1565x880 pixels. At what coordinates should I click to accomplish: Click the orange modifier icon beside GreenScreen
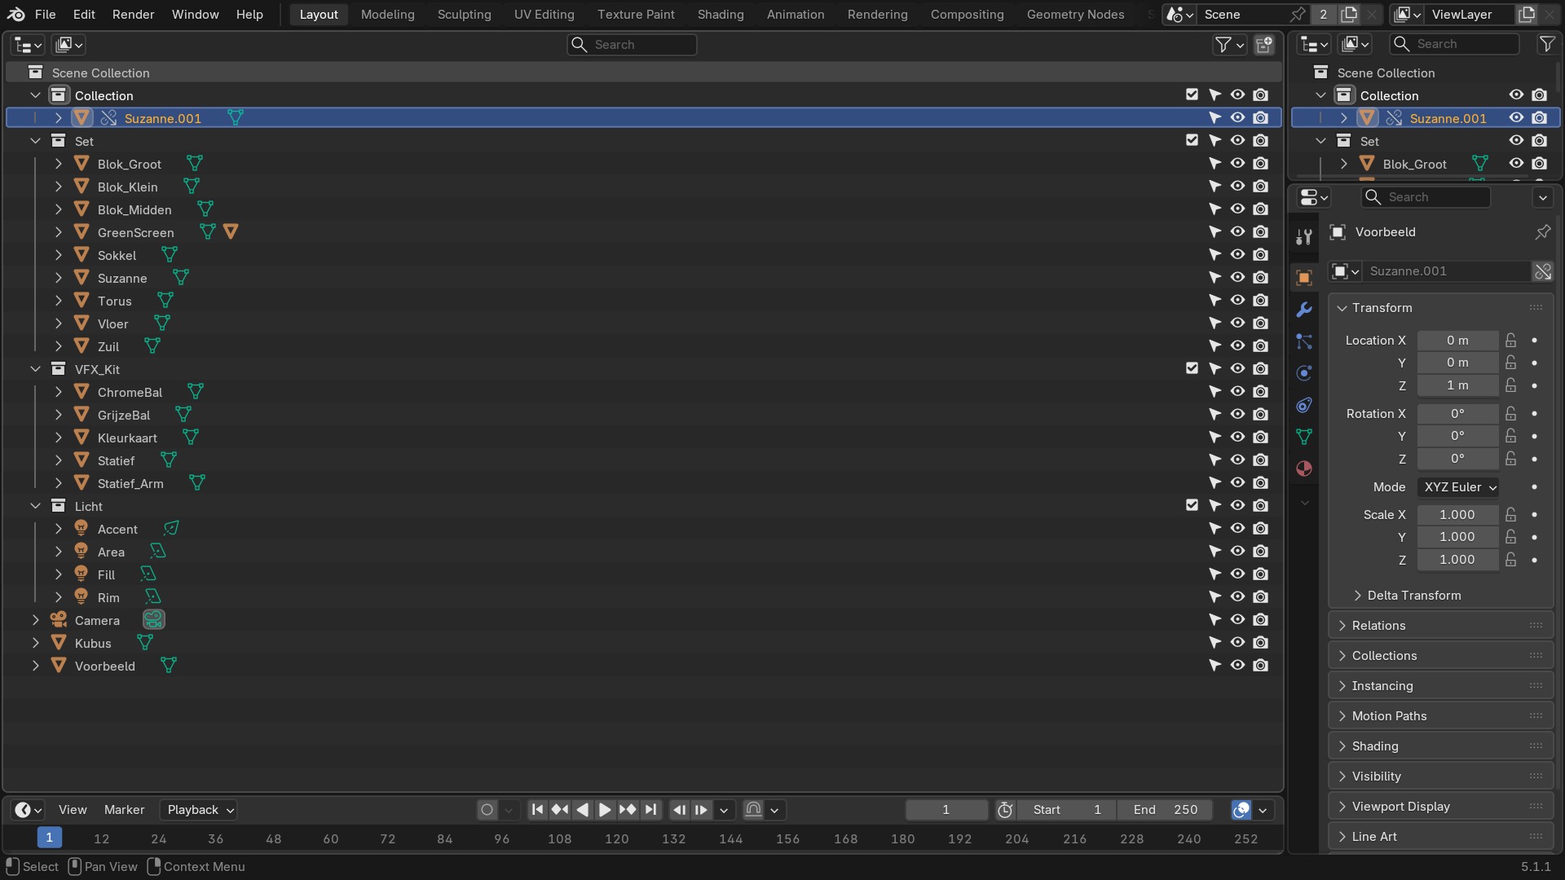(231, 232)
